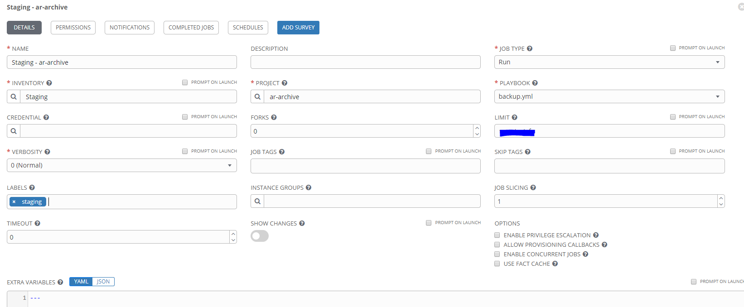Enable Prompt on Launch for Show Changes
Image resolution: width=744 pixels, height=307 pixels.
(x=429, y=223)
